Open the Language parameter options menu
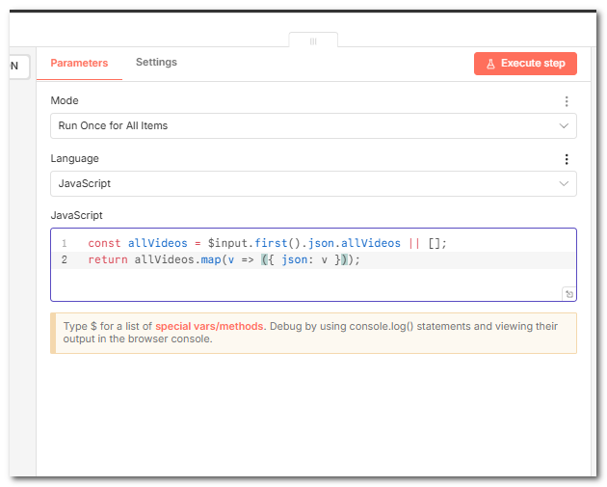The width and height of the screenshot is (607, 487). click(567, 159)
